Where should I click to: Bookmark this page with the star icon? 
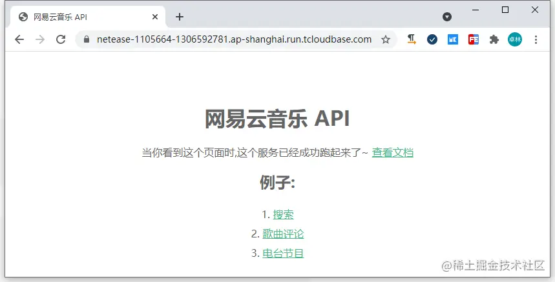[386, 39]
